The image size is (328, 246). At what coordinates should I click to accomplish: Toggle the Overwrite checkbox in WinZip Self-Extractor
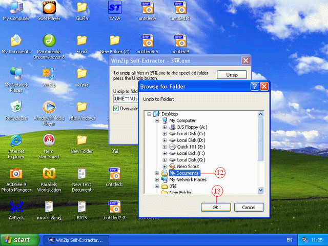(116, 108)
